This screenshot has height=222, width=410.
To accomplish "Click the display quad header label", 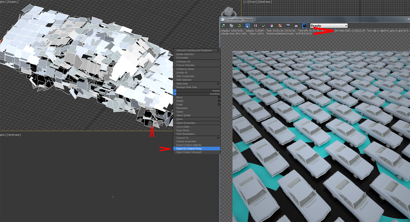I will (216, 91).
